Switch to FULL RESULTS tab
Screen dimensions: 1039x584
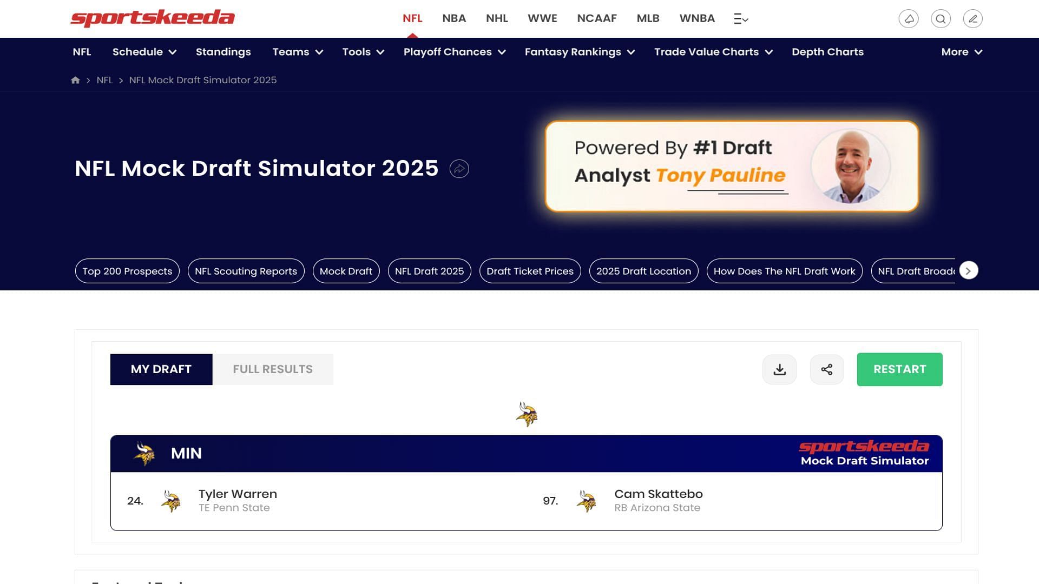click(273, 369)
